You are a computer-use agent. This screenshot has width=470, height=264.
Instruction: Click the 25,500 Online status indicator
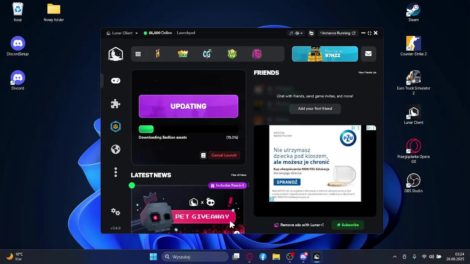(x=158, y=33)
